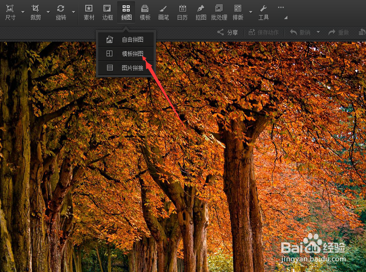Screen dimensions: 366x272
Task: Expand the 排版 dropdown arrow
Action: (x=251, y=12)
